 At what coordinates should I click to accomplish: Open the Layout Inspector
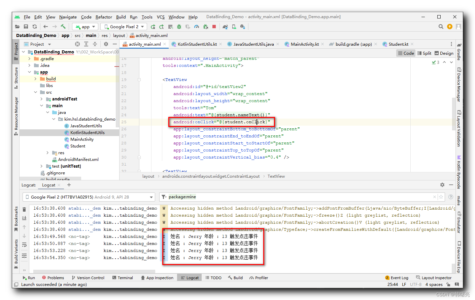(434, 278)
